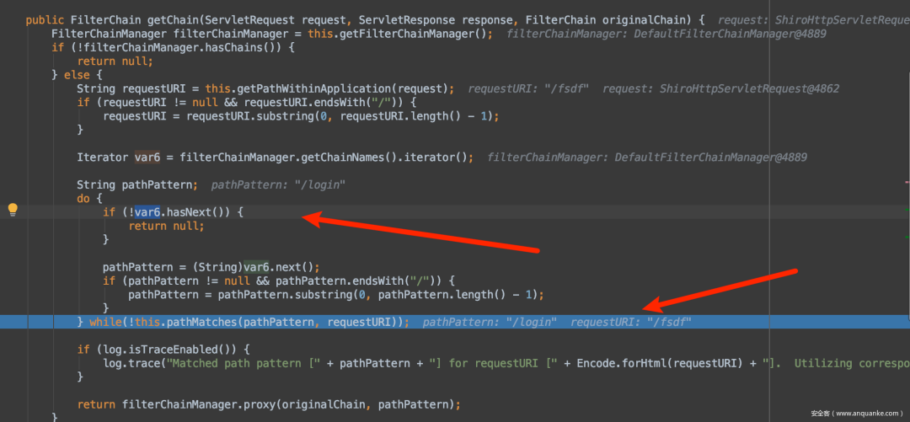The image size is (910, 422).
Task: Click the pathPattern.substring call
Action: [x=294, y=294]
